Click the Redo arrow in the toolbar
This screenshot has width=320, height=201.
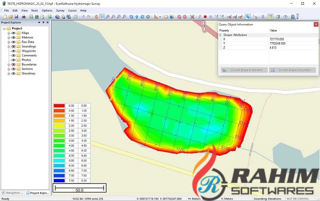[89, 17]
